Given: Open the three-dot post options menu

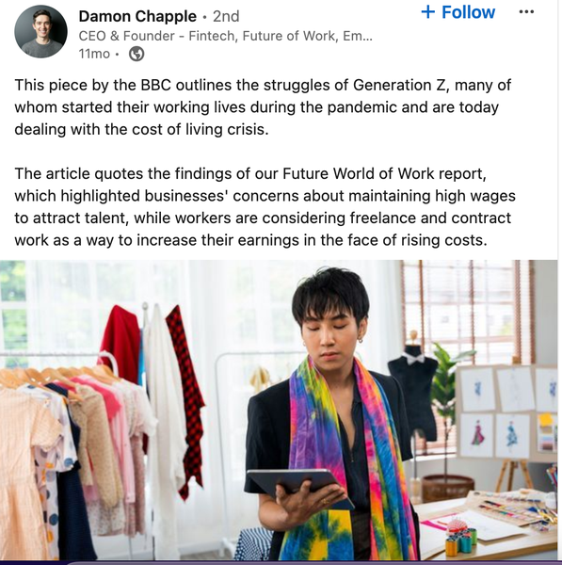Looking at the screenshot, I should tap(526, 12).
